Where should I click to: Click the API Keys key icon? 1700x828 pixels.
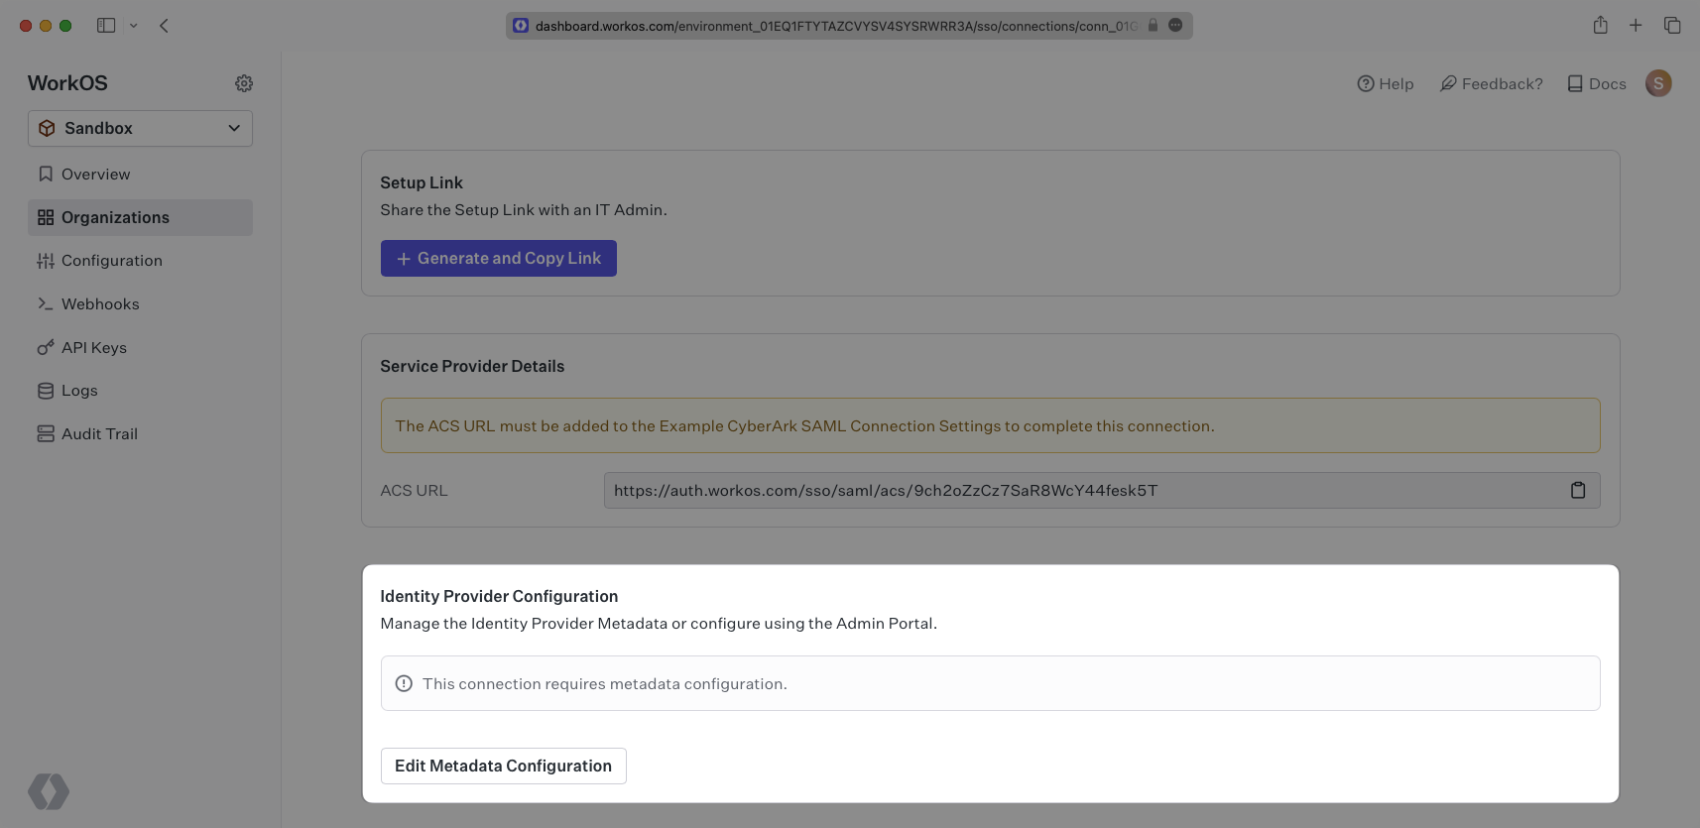46,347
